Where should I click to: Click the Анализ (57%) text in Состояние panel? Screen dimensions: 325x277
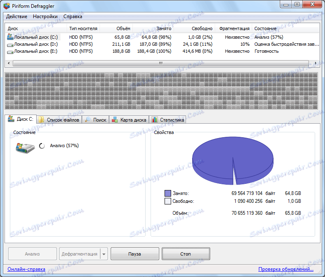(65, 146)
